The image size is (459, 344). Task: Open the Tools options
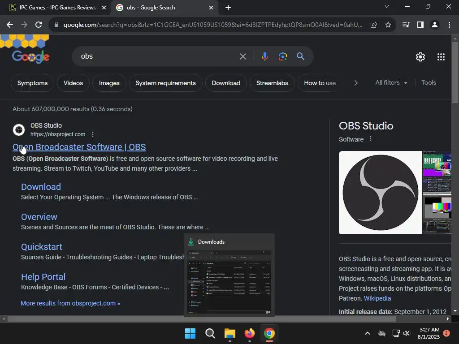(429, 83)
